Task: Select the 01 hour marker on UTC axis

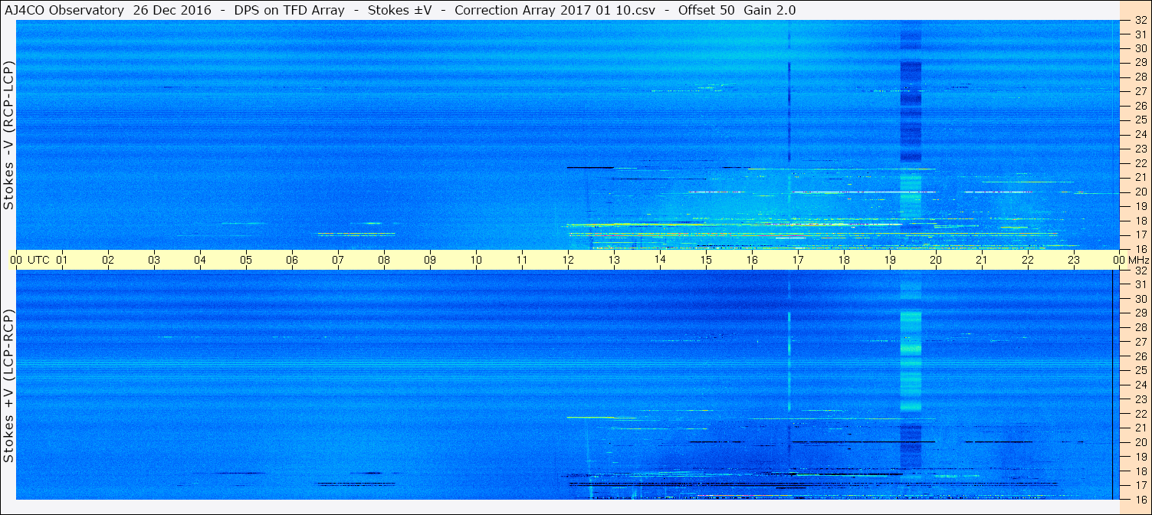Action: [62, 261]
